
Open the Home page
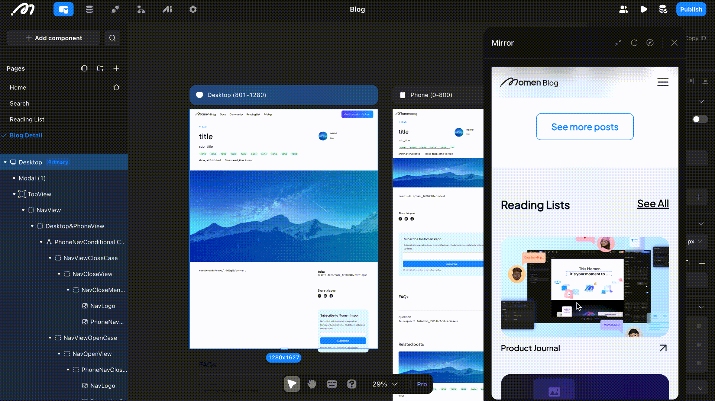18,87
